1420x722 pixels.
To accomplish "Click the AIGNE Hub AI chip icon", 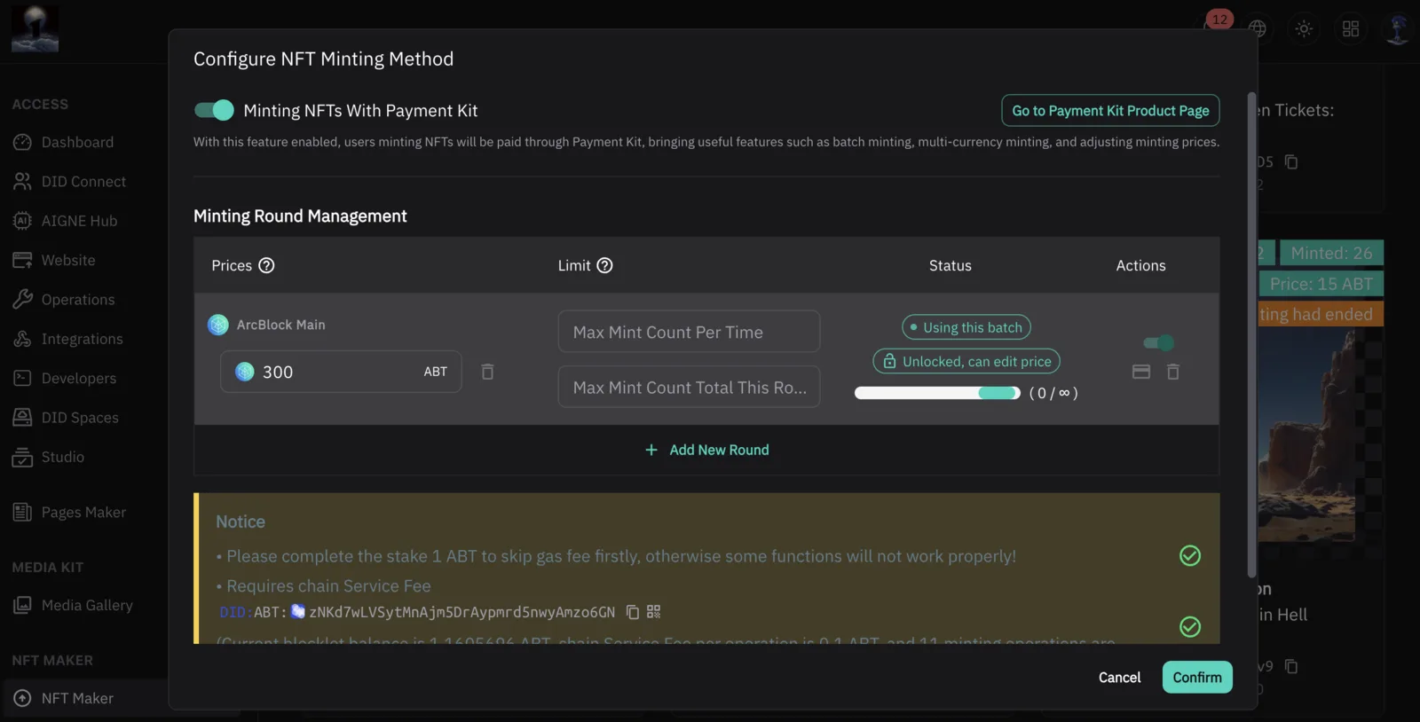I will 23,221.
